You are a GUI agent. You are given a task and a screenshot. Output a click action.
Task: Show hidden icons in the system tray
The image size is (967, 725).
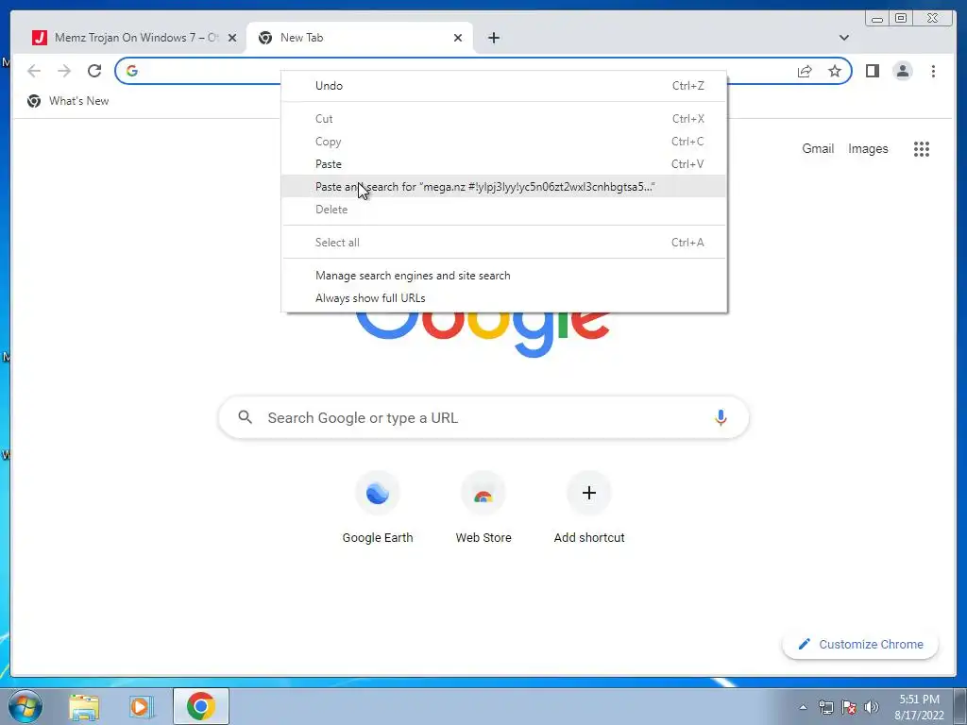click(803, 707)
